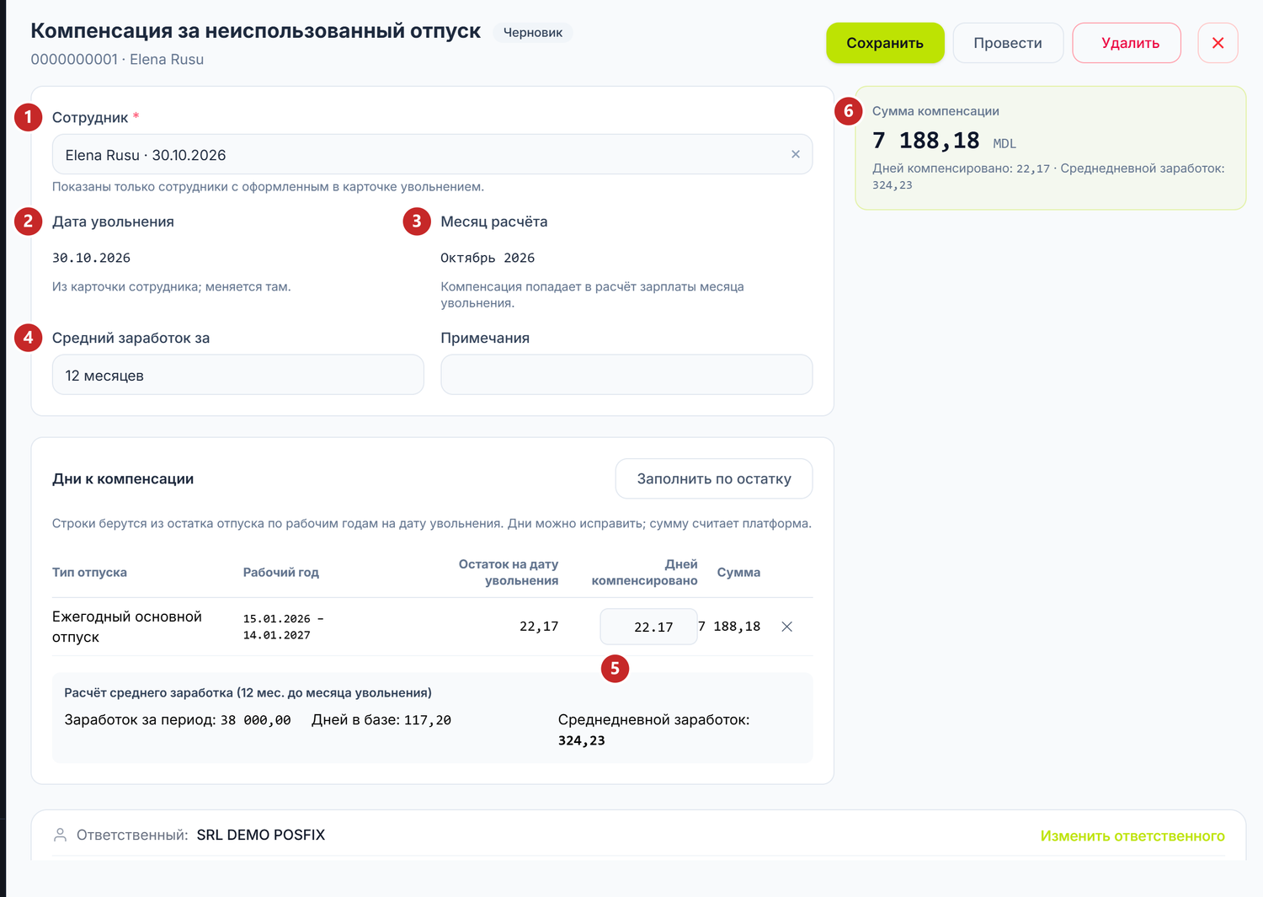Focus the Примечания notes field
Image resolution: width=1263 pixels, height=897 pixels.
point(626,375)
